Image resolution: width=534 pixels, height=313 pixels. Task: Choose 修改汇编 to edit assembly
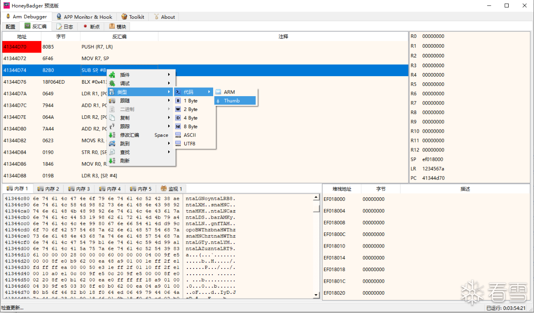pyautogui.click(x=141, y=135)
